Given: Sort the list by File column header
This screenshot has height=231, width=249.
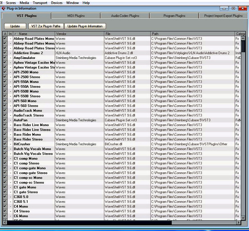Looking at the screenshot, I should pyautogui.click(x=127, y=34).
